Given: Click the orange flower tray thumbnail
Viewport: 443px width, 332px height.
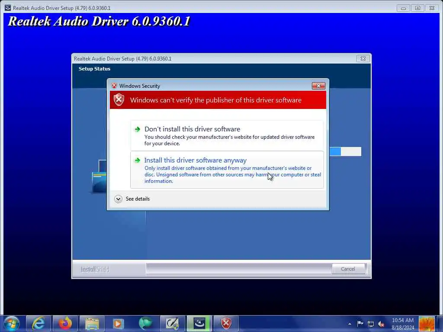Looking at the screenshot, I should click(427, 323).
